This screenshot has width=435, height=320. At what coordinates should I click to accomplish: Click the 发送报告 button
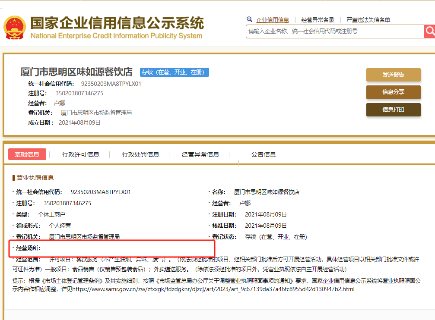point(394,75)
